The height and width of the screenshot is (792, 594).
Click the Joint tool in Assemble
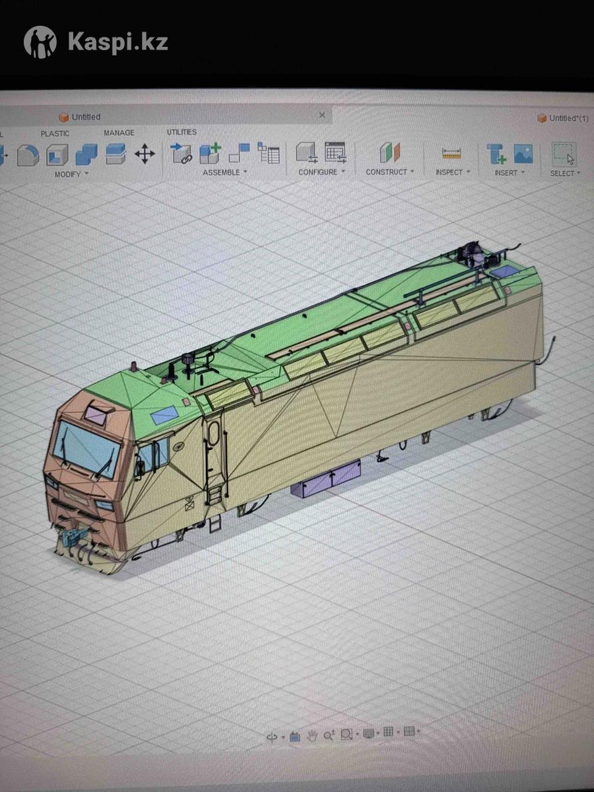pos(238,153)
